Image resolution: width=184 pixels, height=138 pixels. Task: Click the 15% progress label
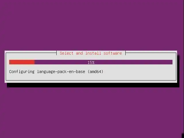click(91, 62)
